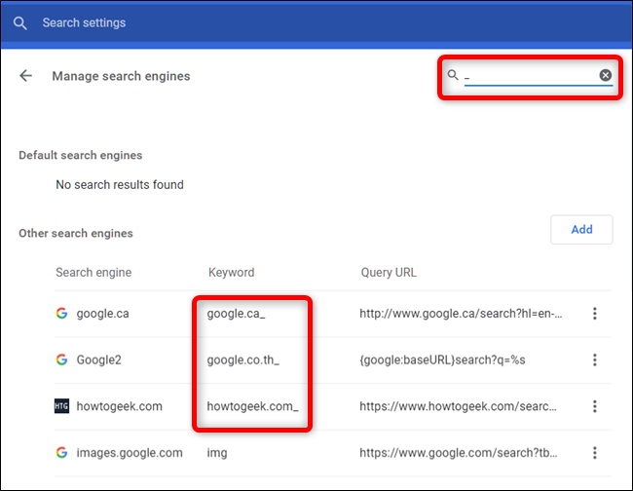Click into the search engines filter field

tap(530, 76)
